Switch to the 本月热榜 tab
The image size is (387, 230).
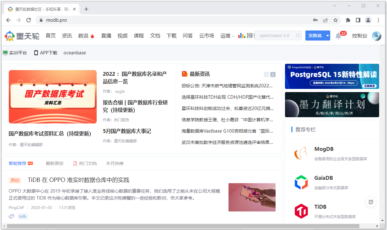tap(115, 163)
